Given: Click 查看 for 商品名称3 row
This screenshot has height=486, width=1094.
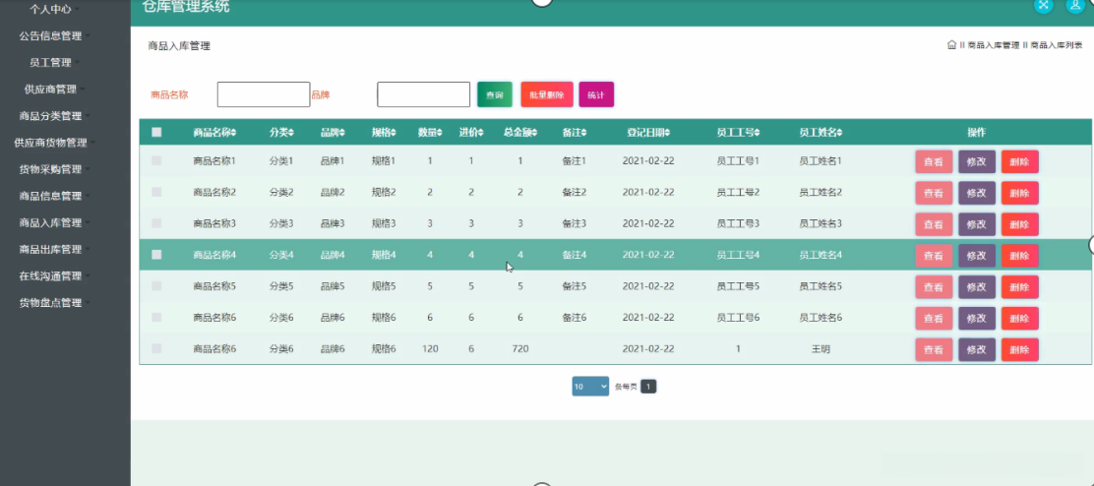Looking at the screenshot, I should [x=934, y=224].
